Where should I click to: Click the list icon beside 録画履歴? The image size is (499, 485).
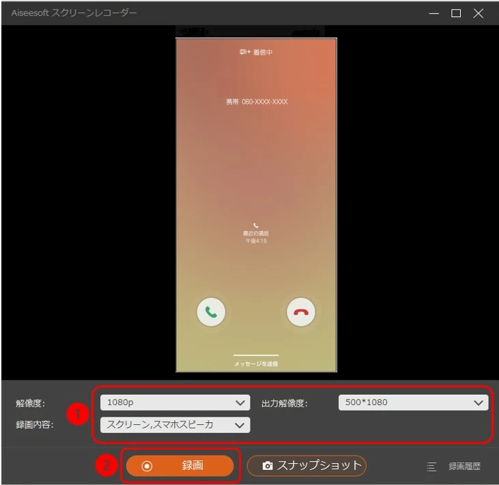(431, 467)
